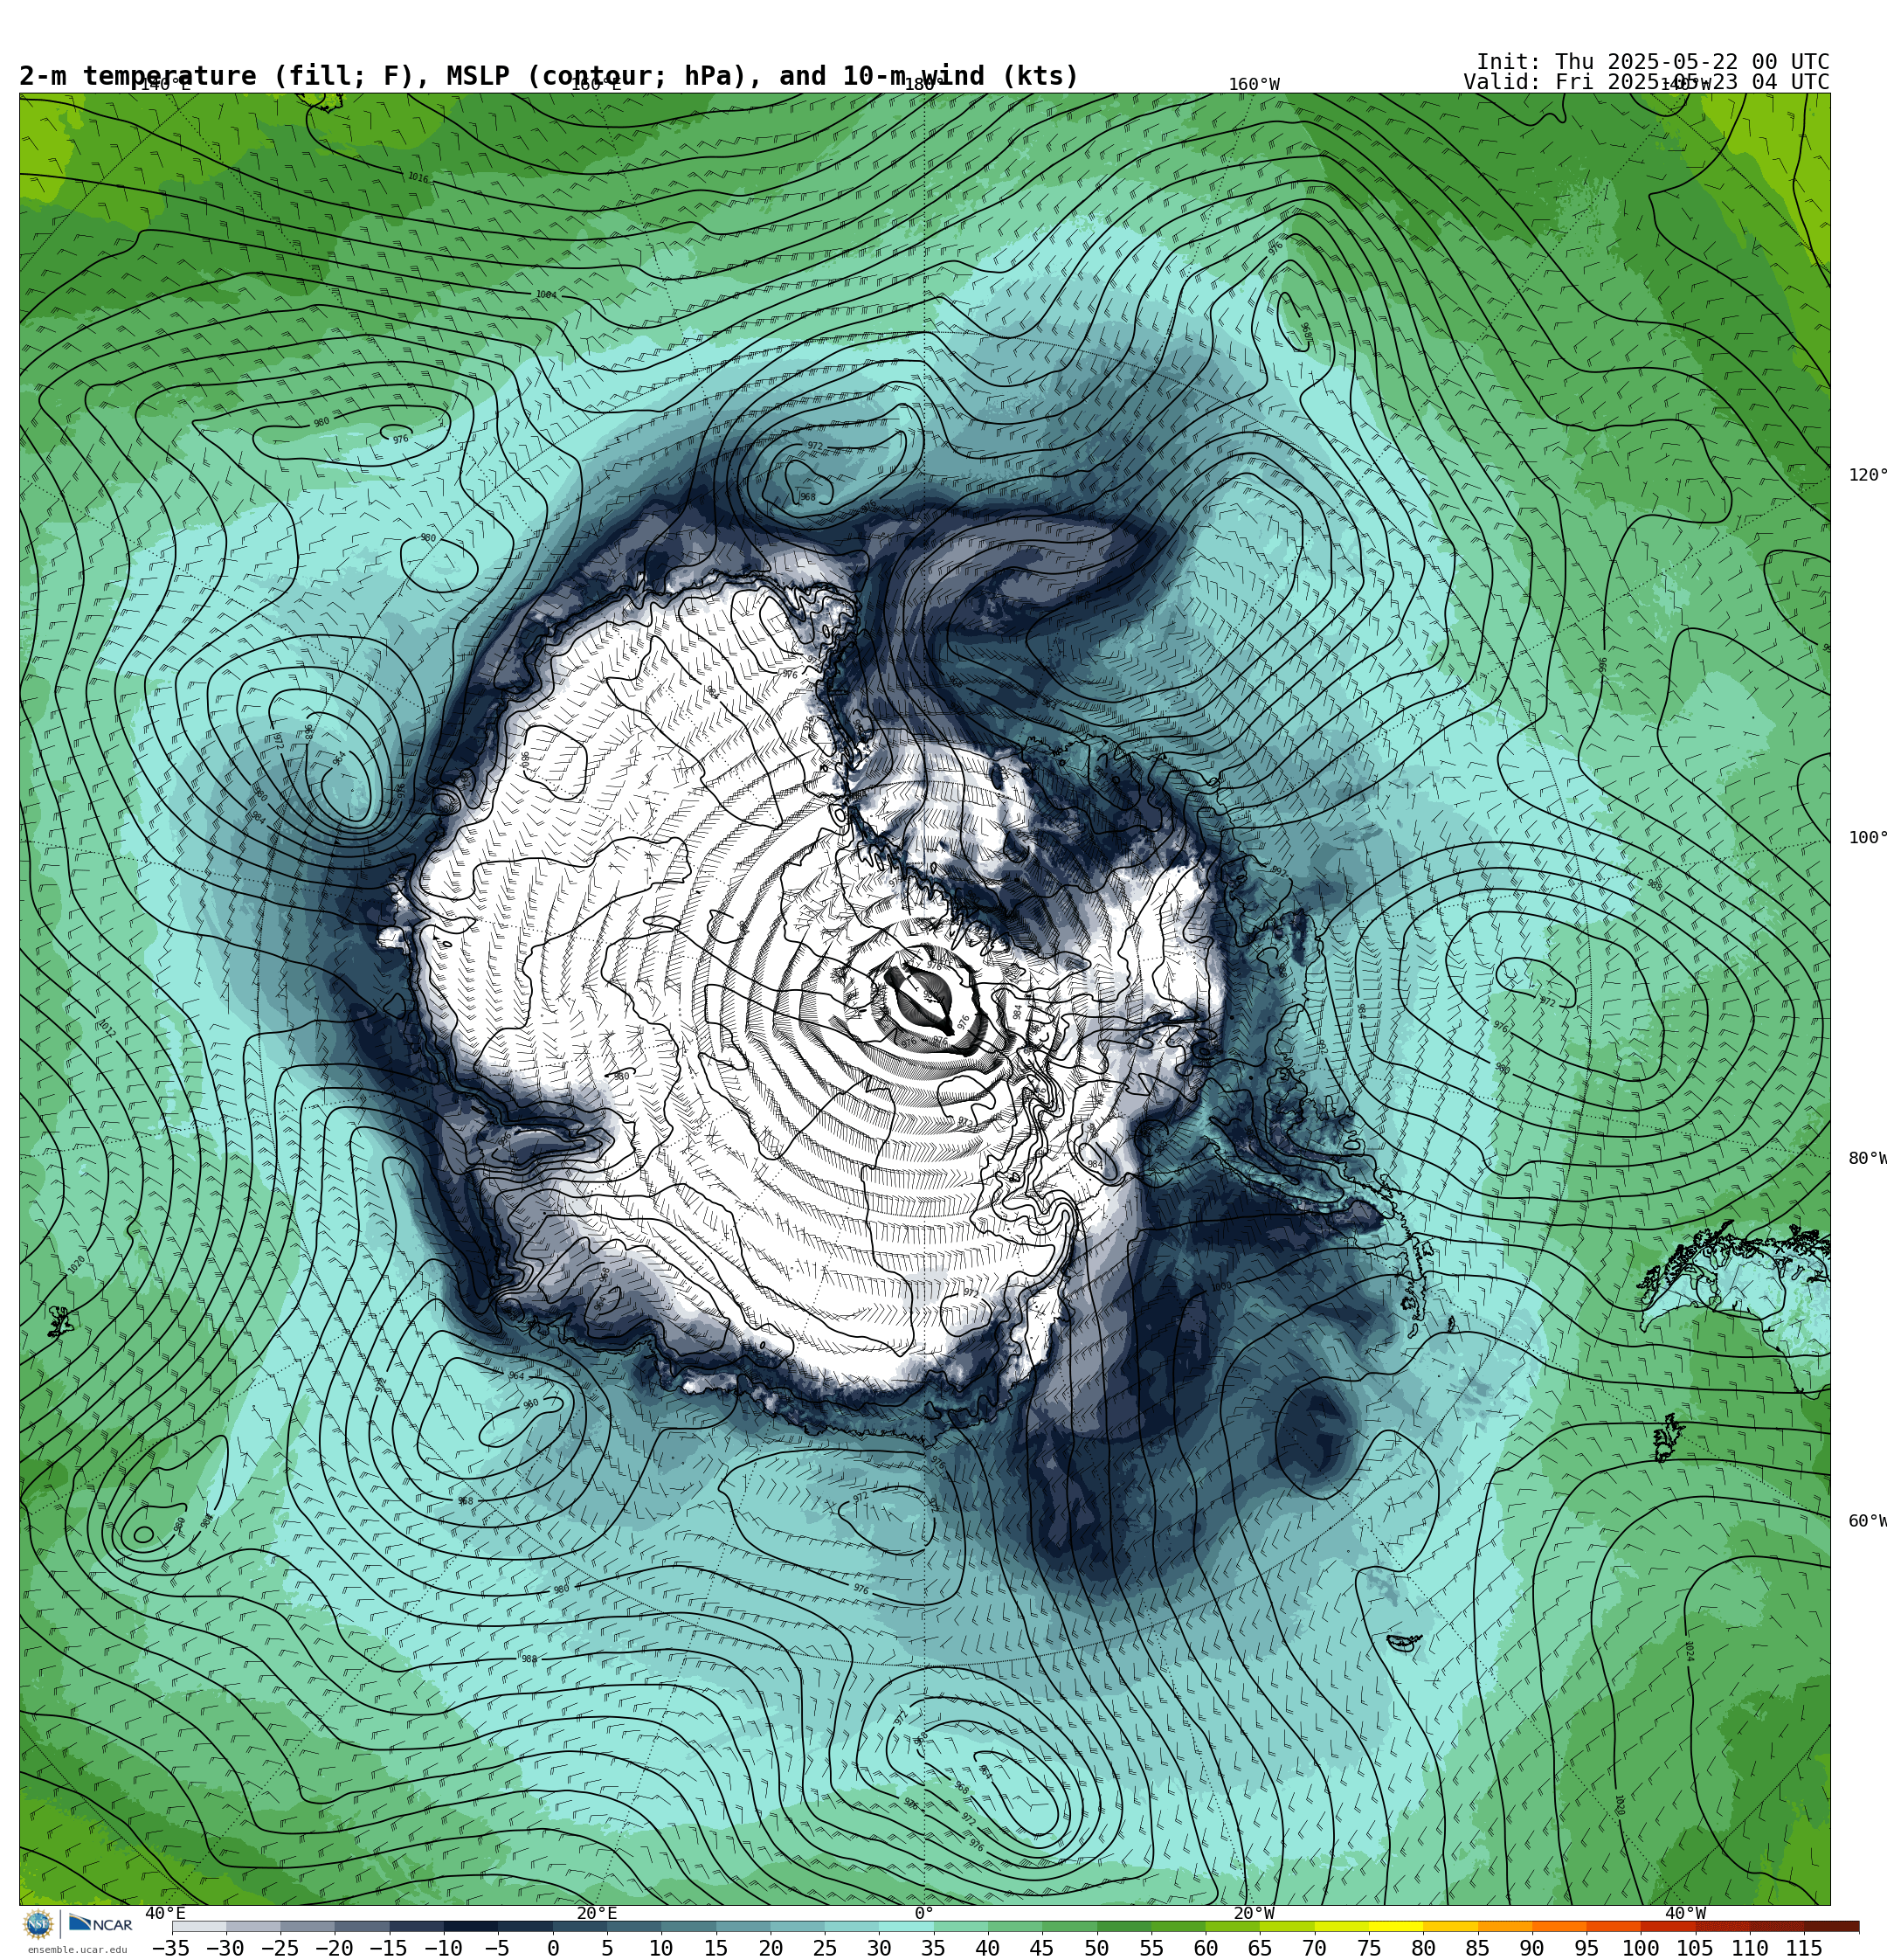Screen dimensions: 1887x1960
Task: Click the 115 colorbar tick label
Action: [x=1804, y=1948]
